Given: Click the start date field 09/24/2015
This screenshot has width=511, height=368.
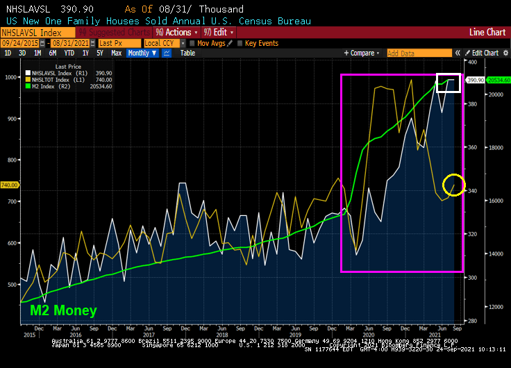Looking at the screenshot, I should 21,43.
